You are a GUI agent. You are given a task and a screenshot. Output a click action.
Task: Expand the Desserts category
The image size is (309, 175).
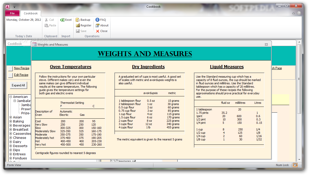11,146
